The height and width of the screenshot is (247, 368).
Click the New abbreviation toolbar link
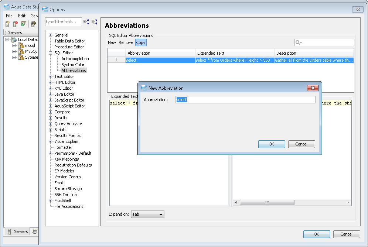point(112,42)
